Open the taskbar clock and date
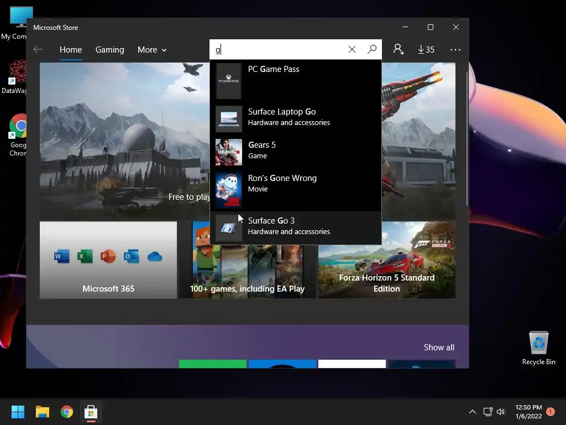This screenshot has height=425, width=566. pyautogui.click(x=528, y=412)
